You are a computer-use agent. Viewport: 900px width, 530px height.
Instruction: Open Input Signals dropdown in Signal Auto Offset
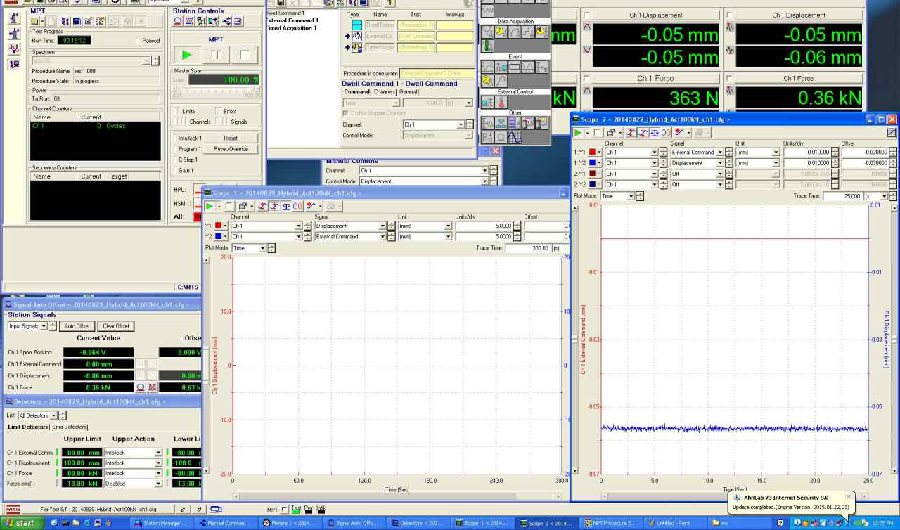tap(44, 326)
